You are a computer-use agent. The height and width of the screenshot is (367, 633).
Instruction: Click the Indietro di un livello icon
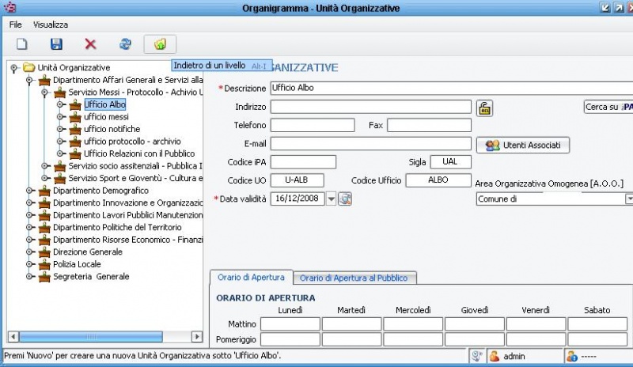(x=160, y=45)
